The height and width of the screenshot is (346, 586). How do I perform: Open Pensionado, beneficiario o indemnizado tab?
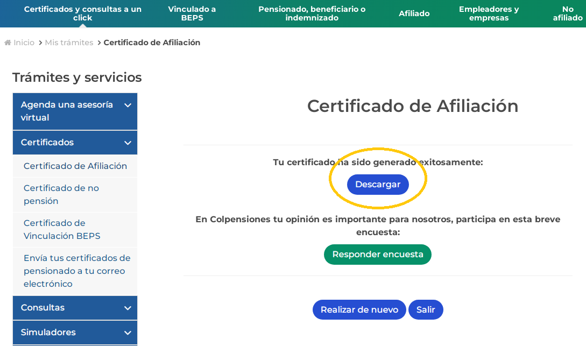coord(312,13)
